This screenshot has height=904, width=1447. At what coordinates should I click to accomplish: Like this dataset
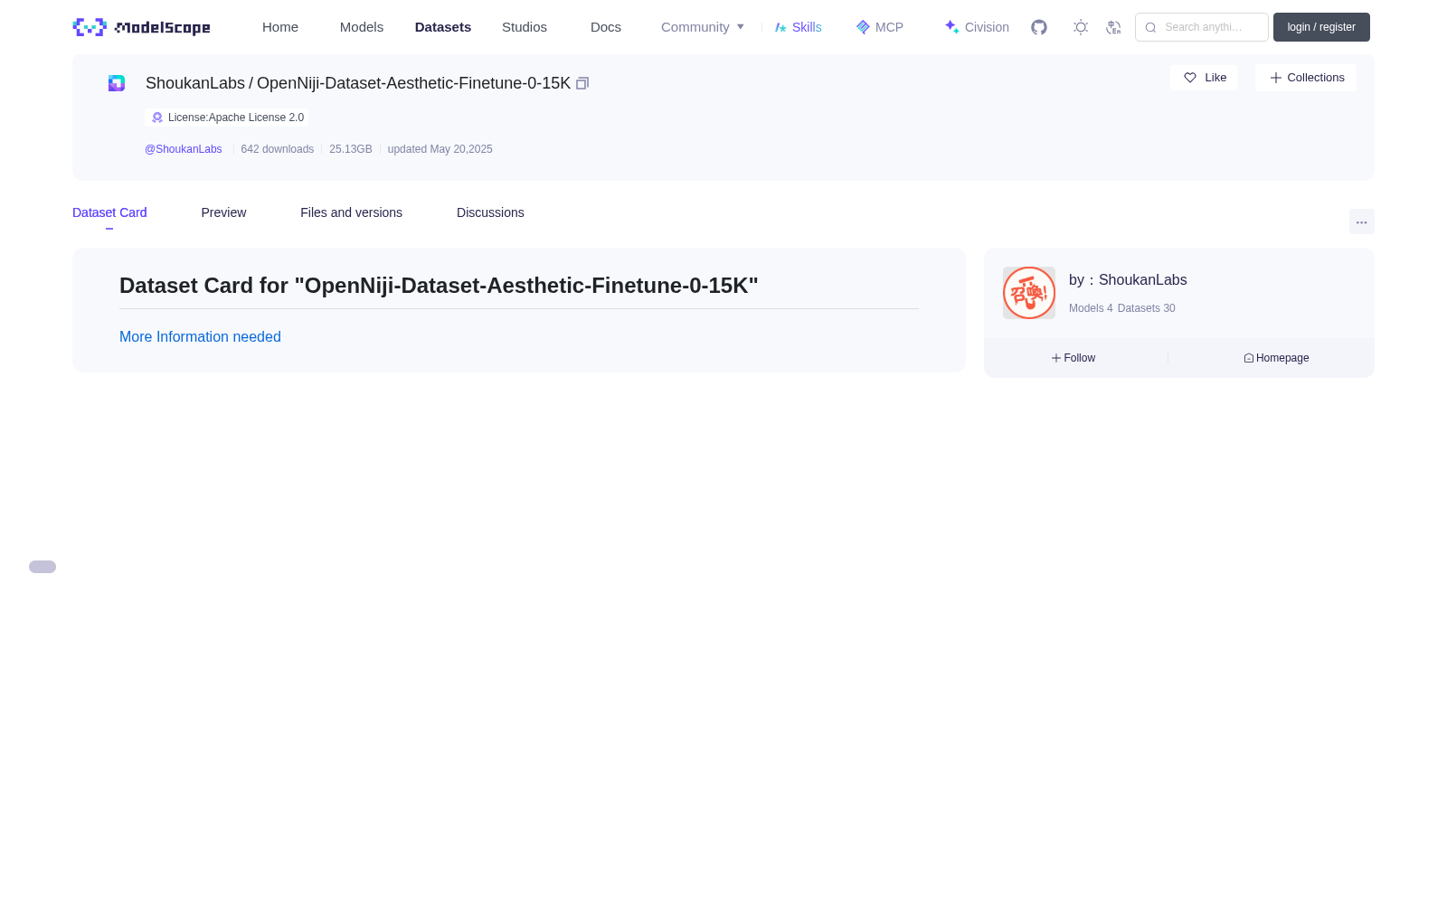coord(1204,78)
